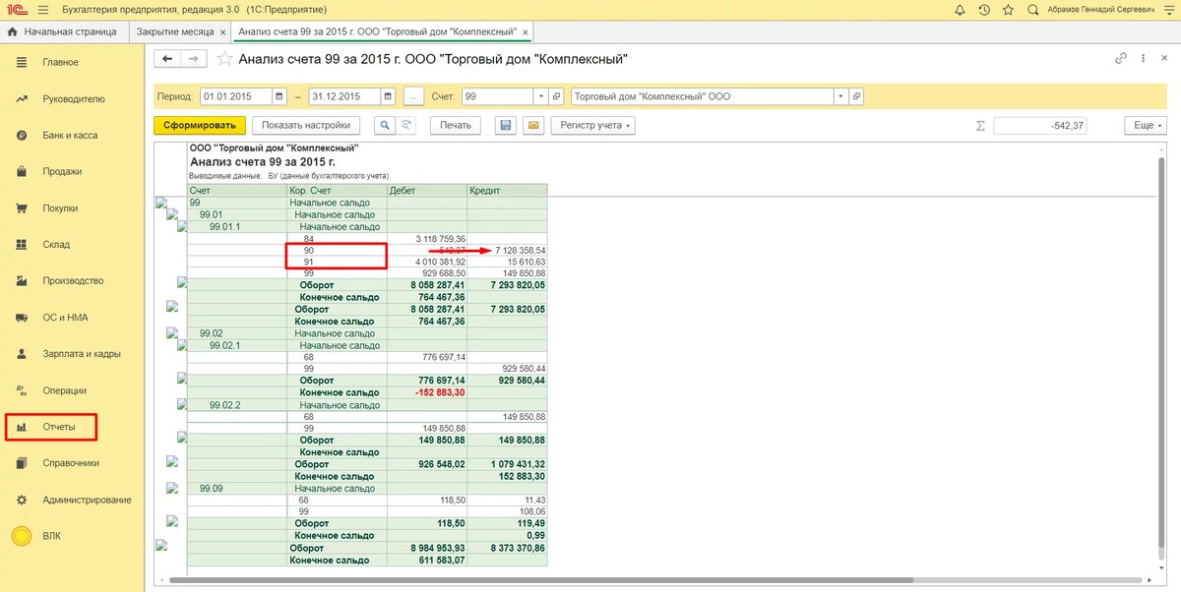Expand the Счет account dropdown arrow
This screenshot has height=592, width=1181.
click(x=541, y=96)
